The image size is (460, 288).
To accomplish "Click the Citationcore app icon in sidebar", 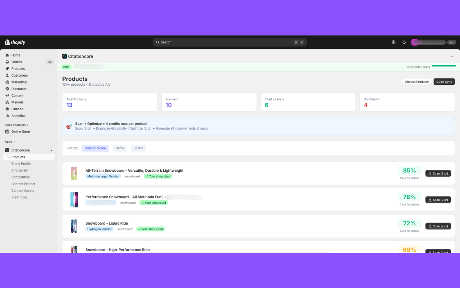I will (7, 150).
